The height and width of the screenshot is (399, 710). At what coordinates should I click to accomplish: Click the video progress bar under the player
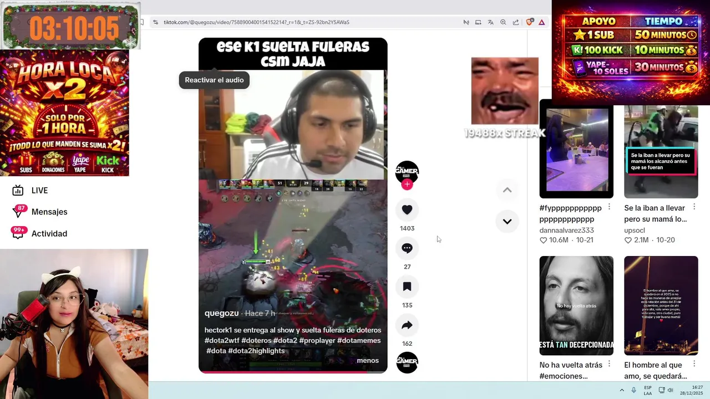[293, 372]
